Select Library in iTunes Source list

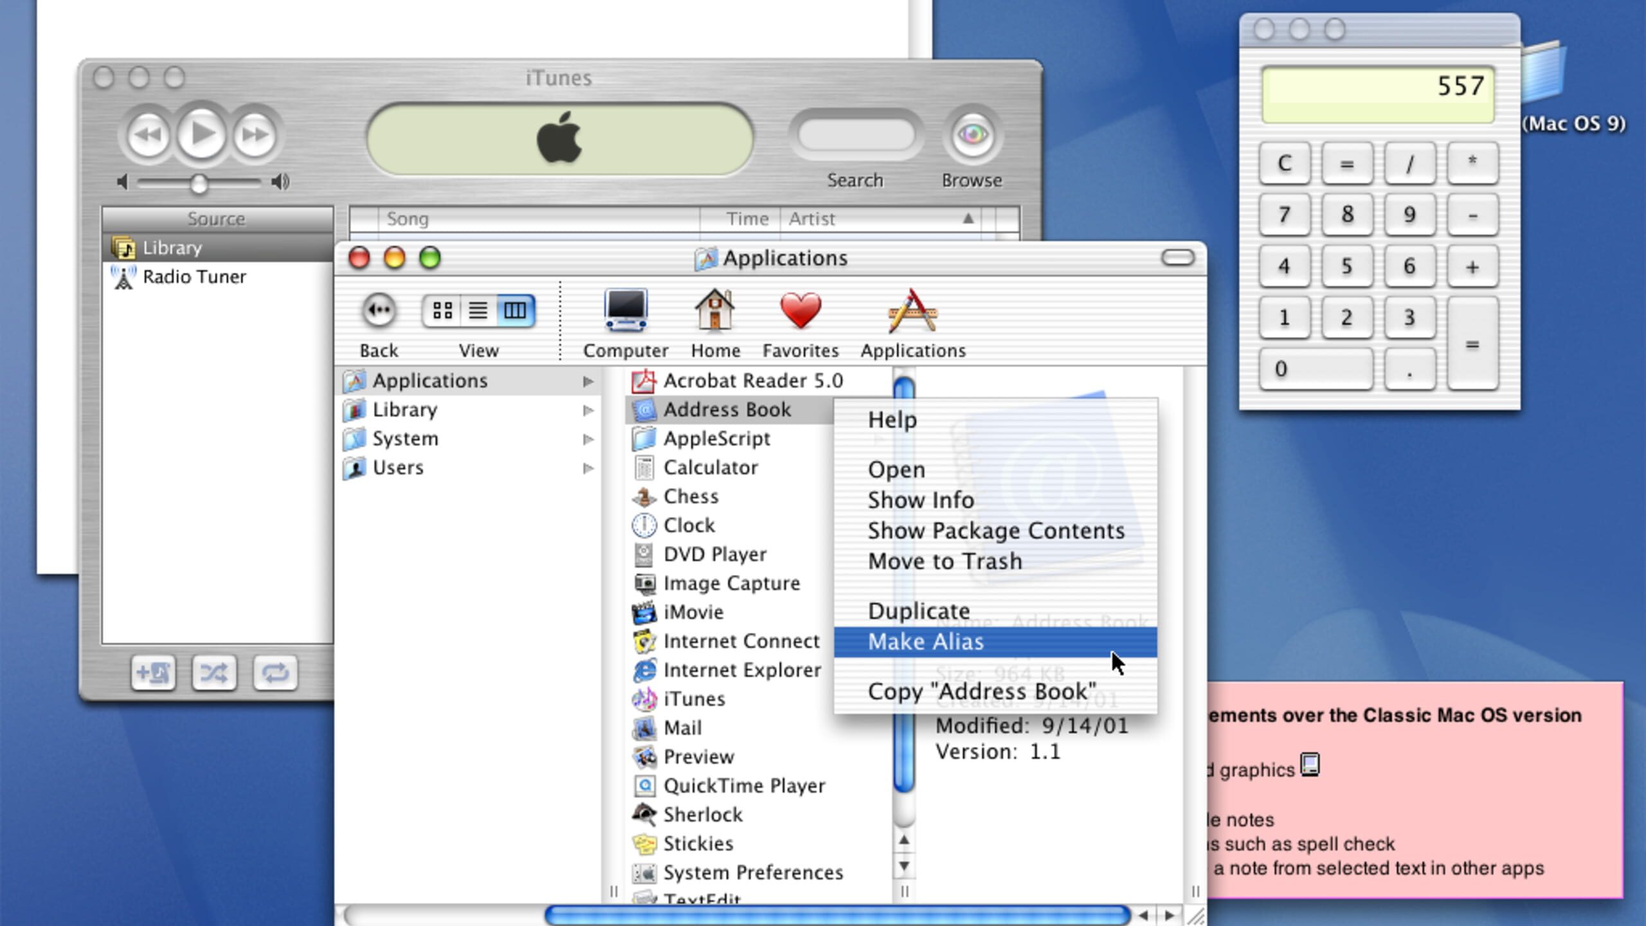[218, 248]
